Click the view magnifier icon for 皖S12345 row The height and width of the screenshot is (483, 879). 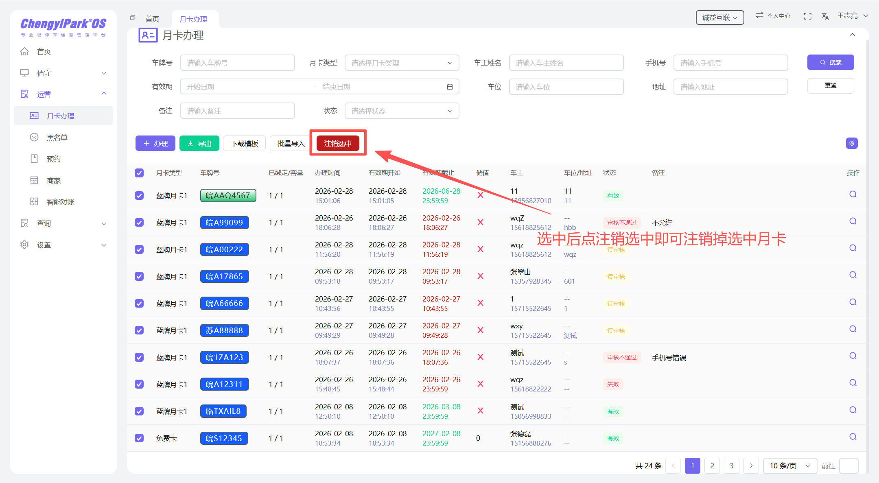pos(853,437)
